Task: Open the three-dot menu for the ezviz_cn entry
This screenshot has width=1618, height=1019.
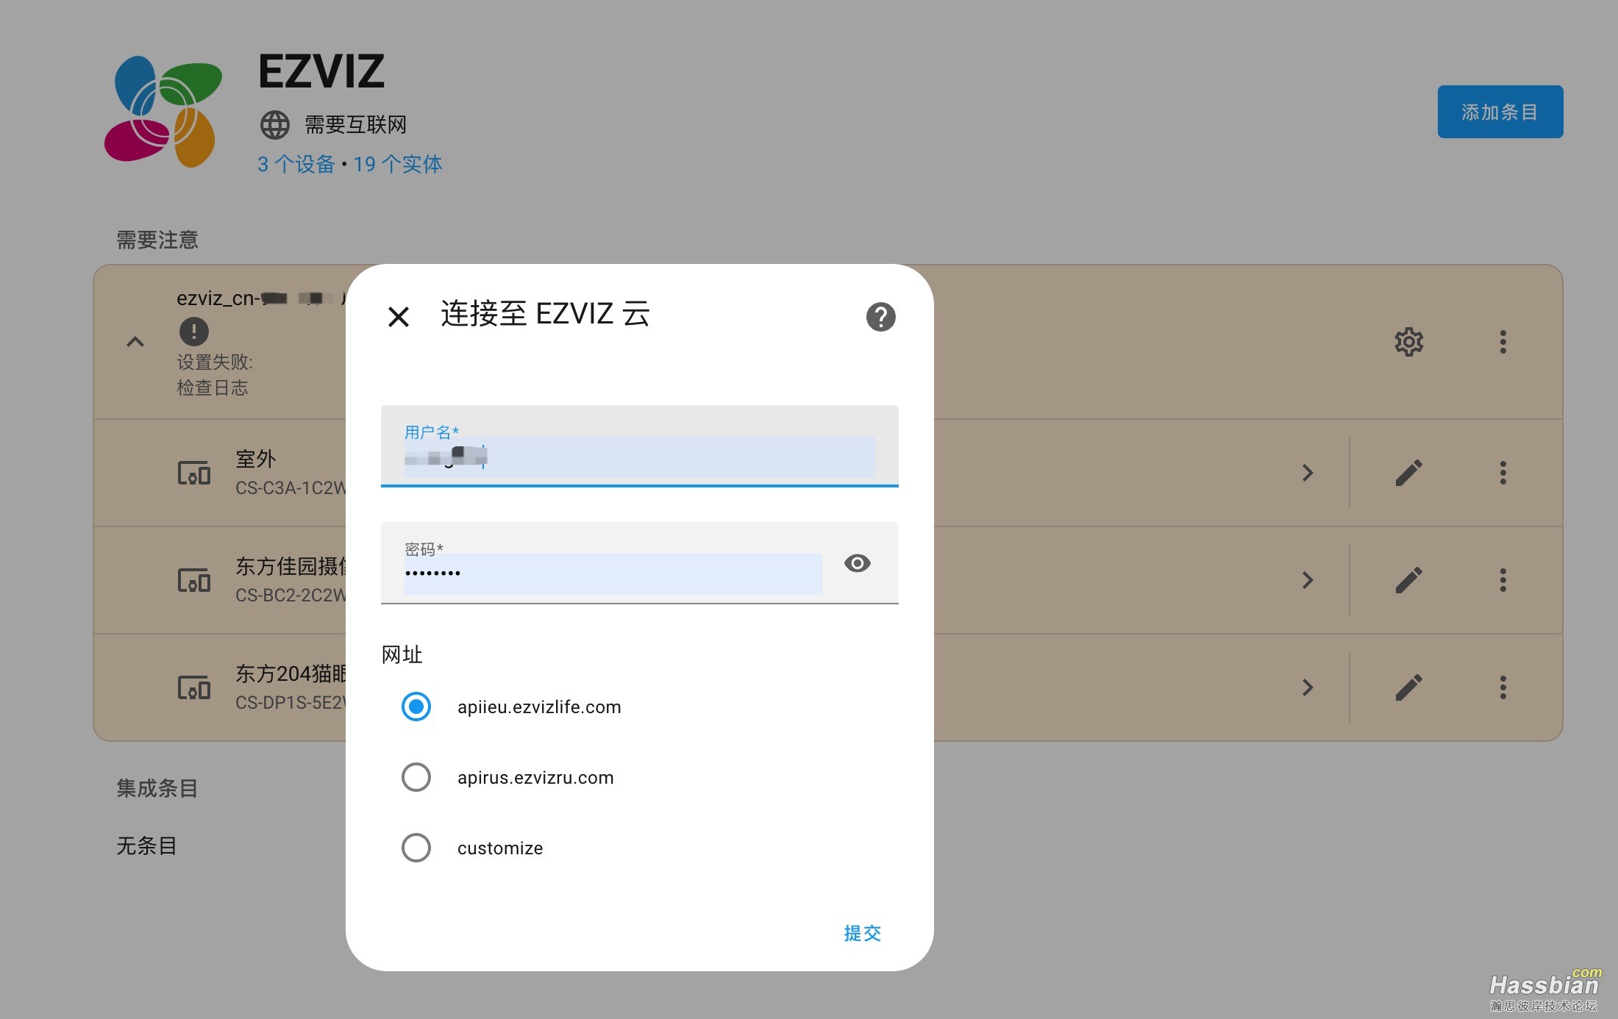Action: [1503, 342]
